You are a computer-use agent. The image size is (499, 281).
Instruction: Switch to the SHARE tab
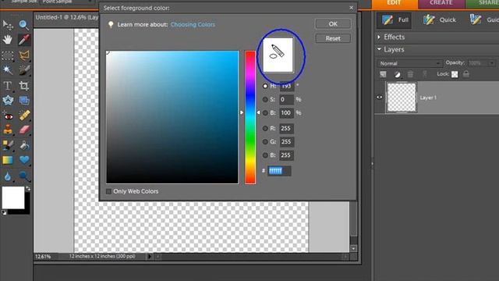tap(483, 3)
